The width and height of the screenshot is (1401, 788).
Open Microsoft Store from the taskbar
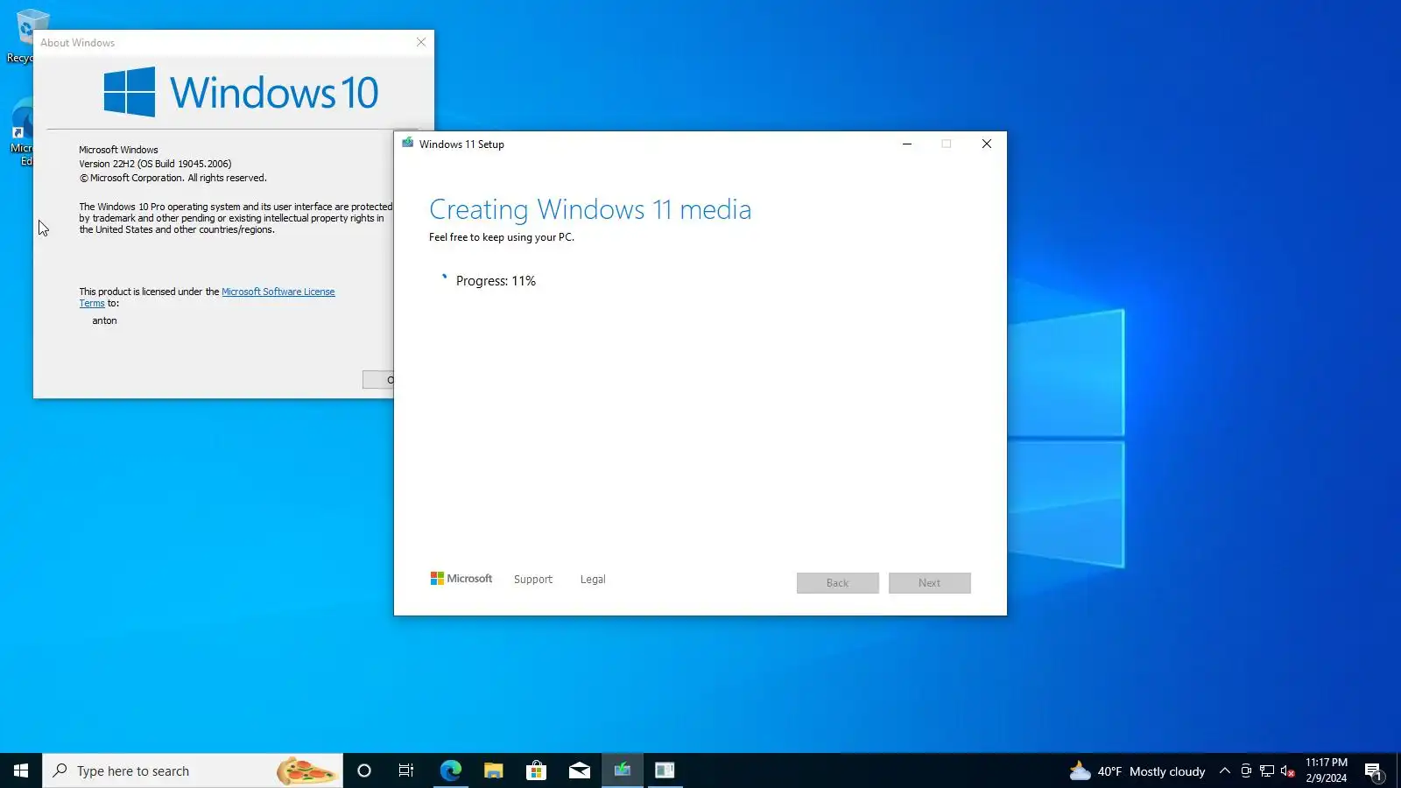tap(536, 770)
